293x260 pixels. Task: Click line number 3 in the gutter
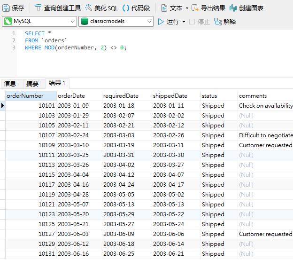[14, 47]
